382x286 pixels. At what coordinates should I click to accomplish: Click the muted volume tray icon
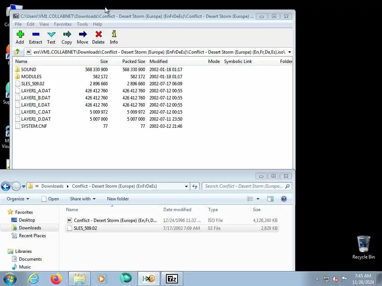tap(335, 279)
